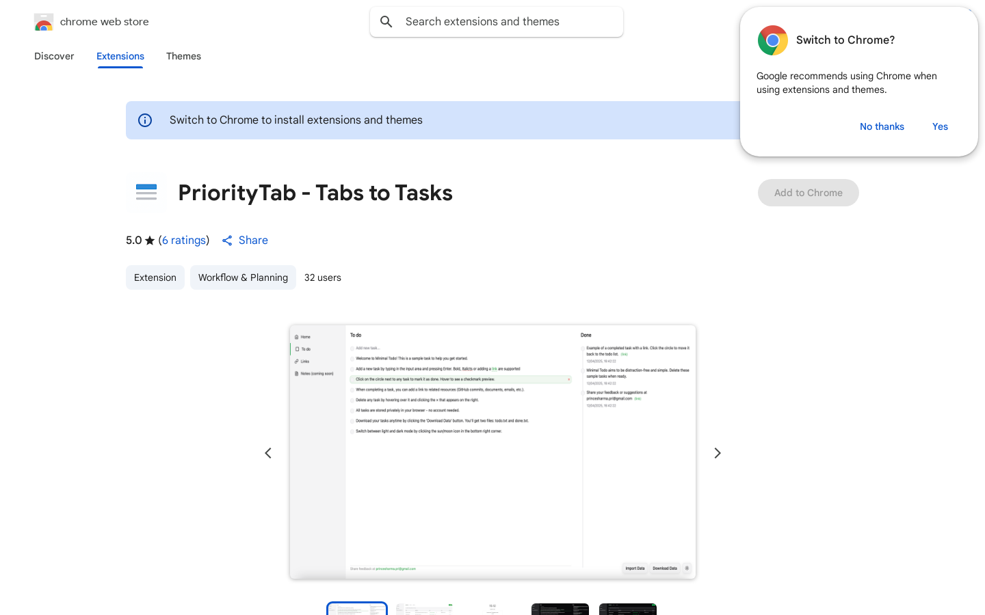Open the 6 ratings link

coord(184,240)
